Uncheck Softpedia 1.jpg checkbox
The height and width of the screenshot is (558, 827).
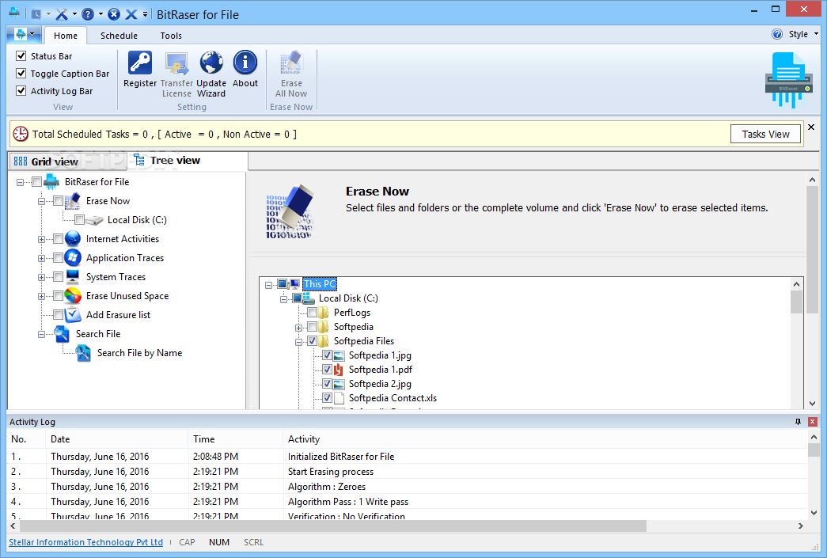(327, 355)
